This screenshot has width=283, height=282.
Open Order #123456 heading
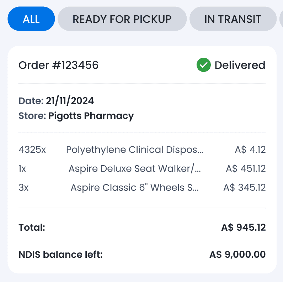click(58, 65)
